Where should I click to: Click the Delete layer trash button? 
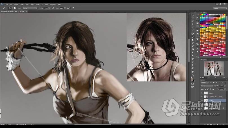[224, 125]
